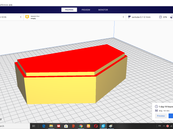Viewport: 173px width, 129px height.
Task: Click the Cura icon on taskbar
Action: click(x=103, y=126)
